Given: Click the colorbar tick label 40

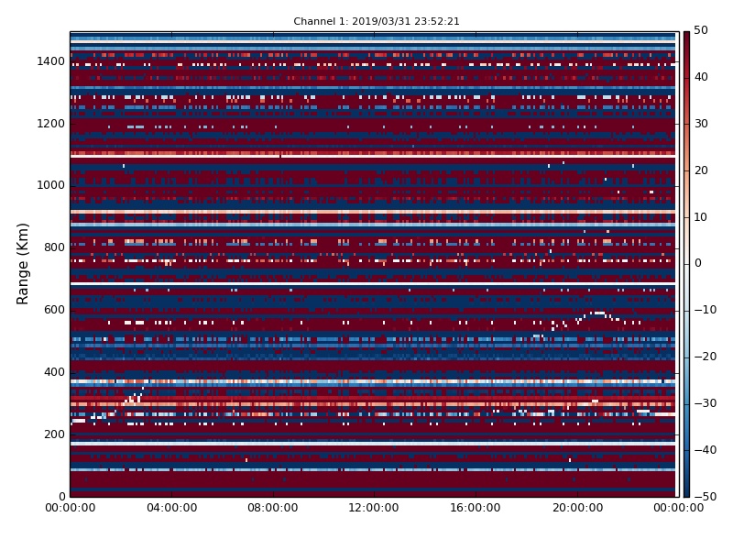Looking at the screenshot, I should click(x=701, y=77).
